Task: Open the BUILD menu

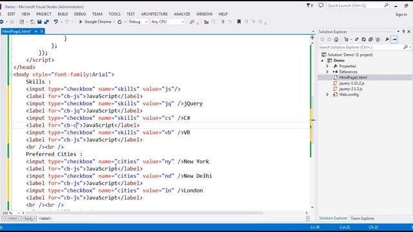Action: 63,14
